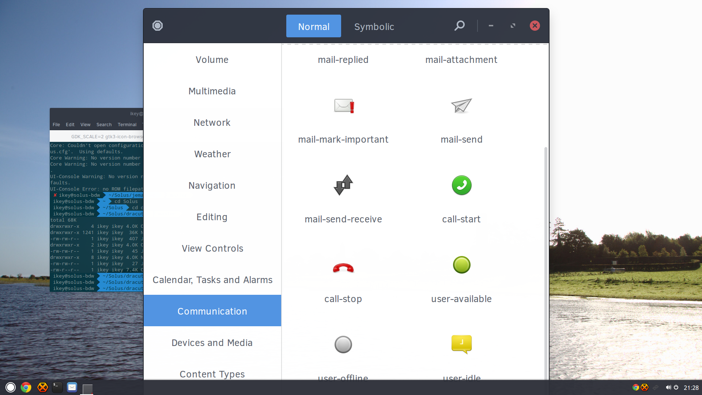Image resolution: width=702 pixels, height=395 pixels.
Task: Select the Devices and Media category
Action: pos(212,343)
